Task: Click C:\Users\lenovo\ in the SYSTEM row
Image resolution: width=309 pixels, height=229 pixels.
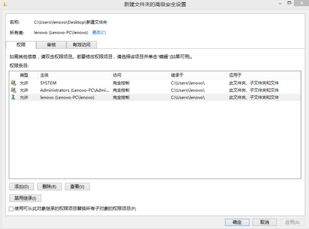Action: click(x=188, y=83)
